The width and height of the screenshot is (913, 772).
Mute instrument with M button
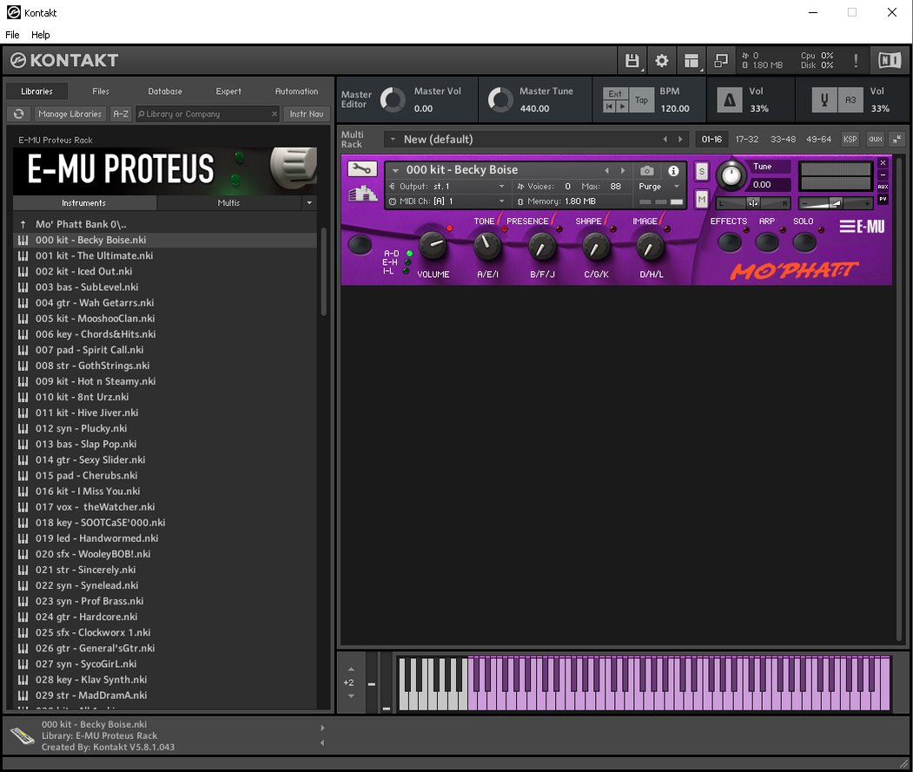[702, 200]
